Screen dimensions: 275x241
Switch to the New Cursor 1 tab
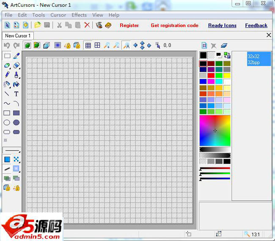pos(18,36)
